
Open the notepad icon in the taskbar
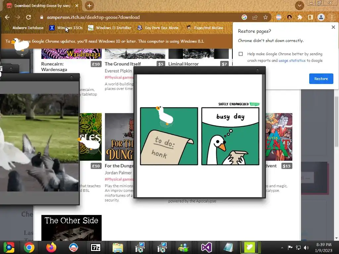pos(228,247)
